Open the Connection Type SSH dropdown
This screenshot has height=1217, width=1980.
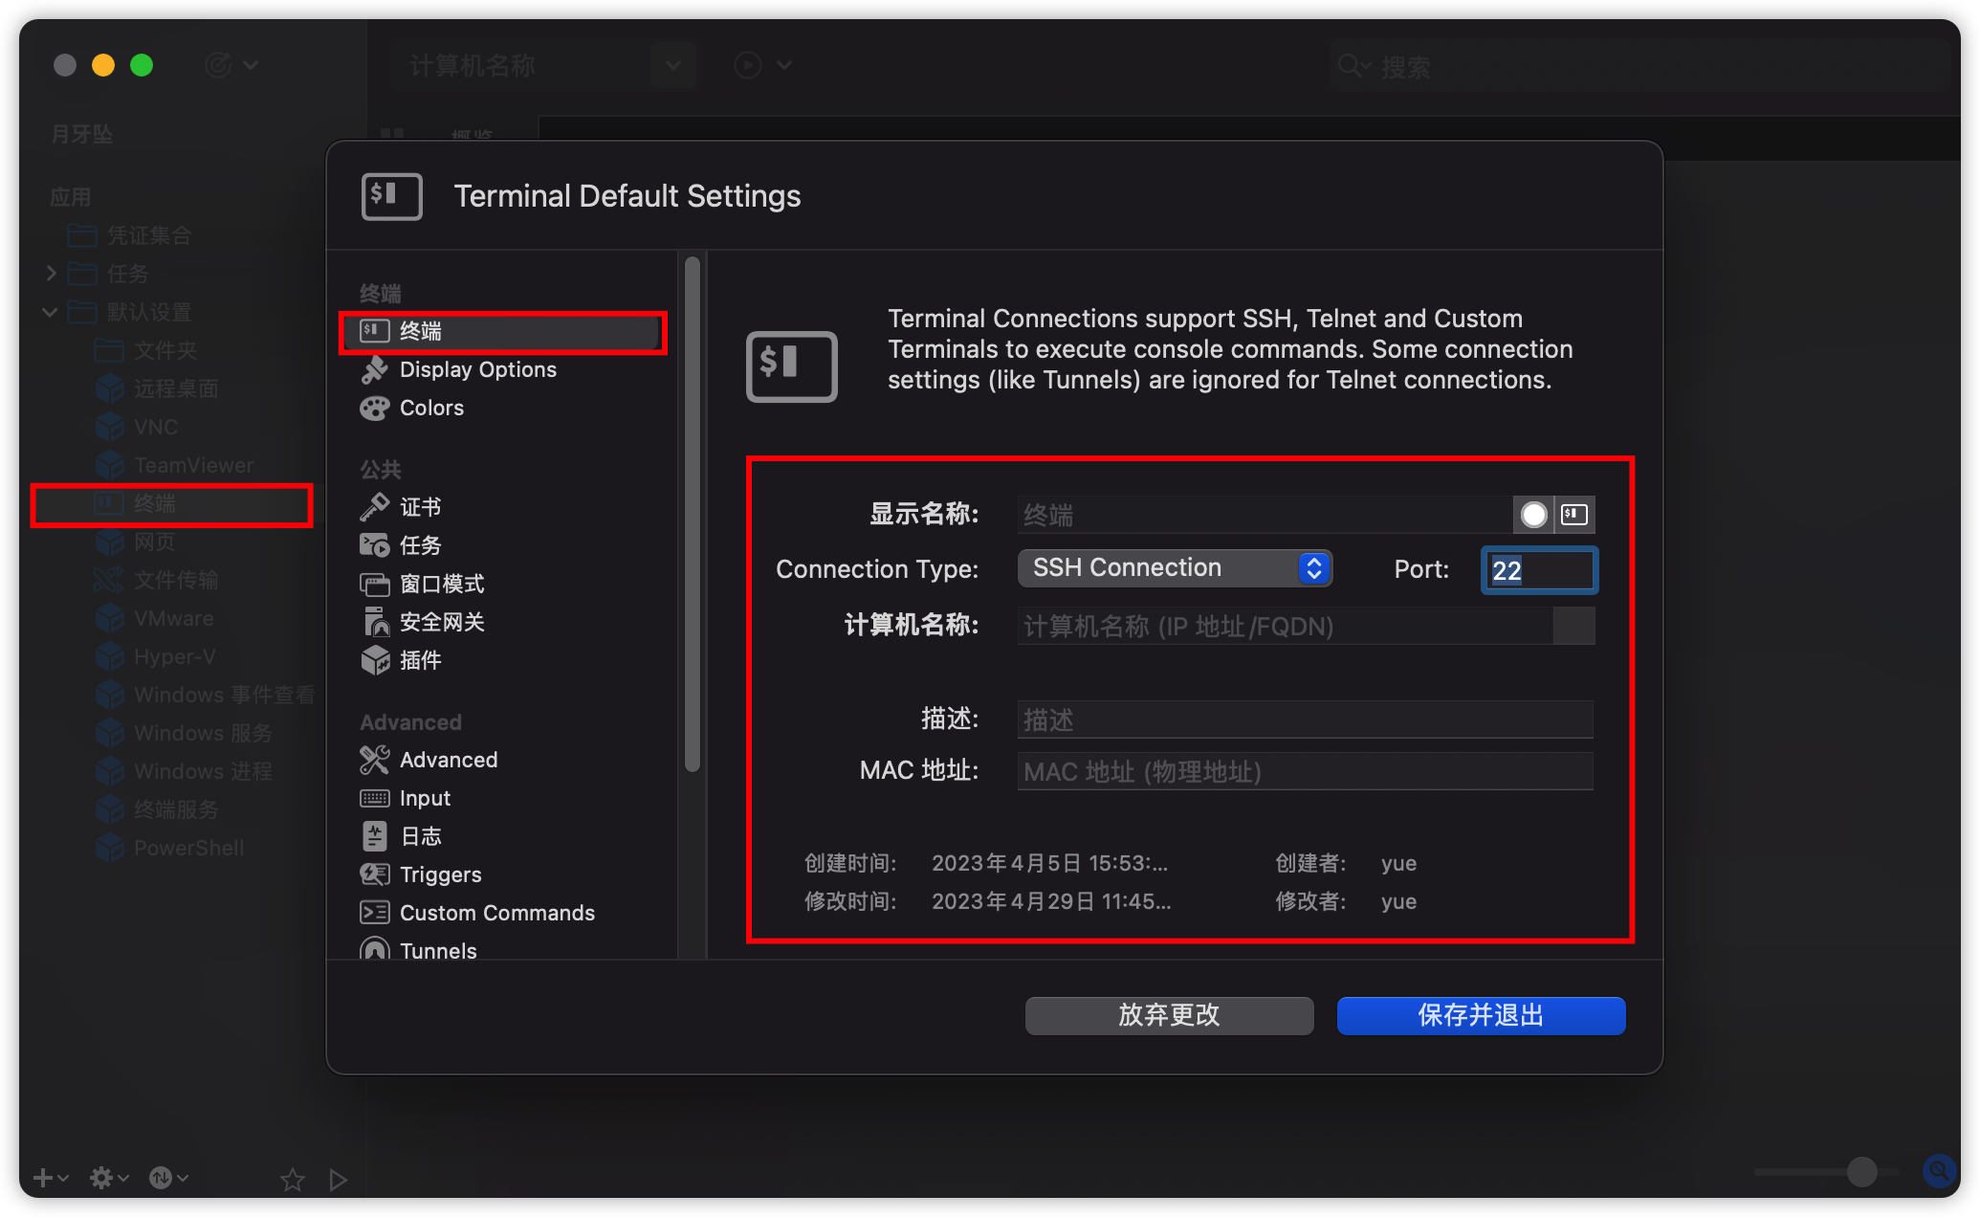(x=1175, y=568)
